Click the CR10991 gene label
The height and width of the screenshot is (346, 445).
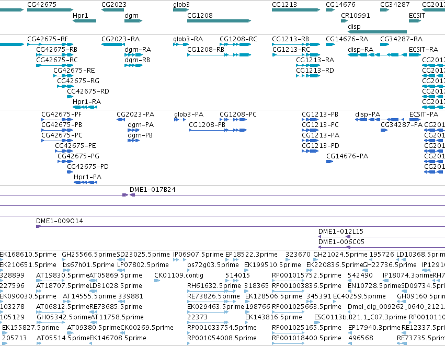pos(355,16)
